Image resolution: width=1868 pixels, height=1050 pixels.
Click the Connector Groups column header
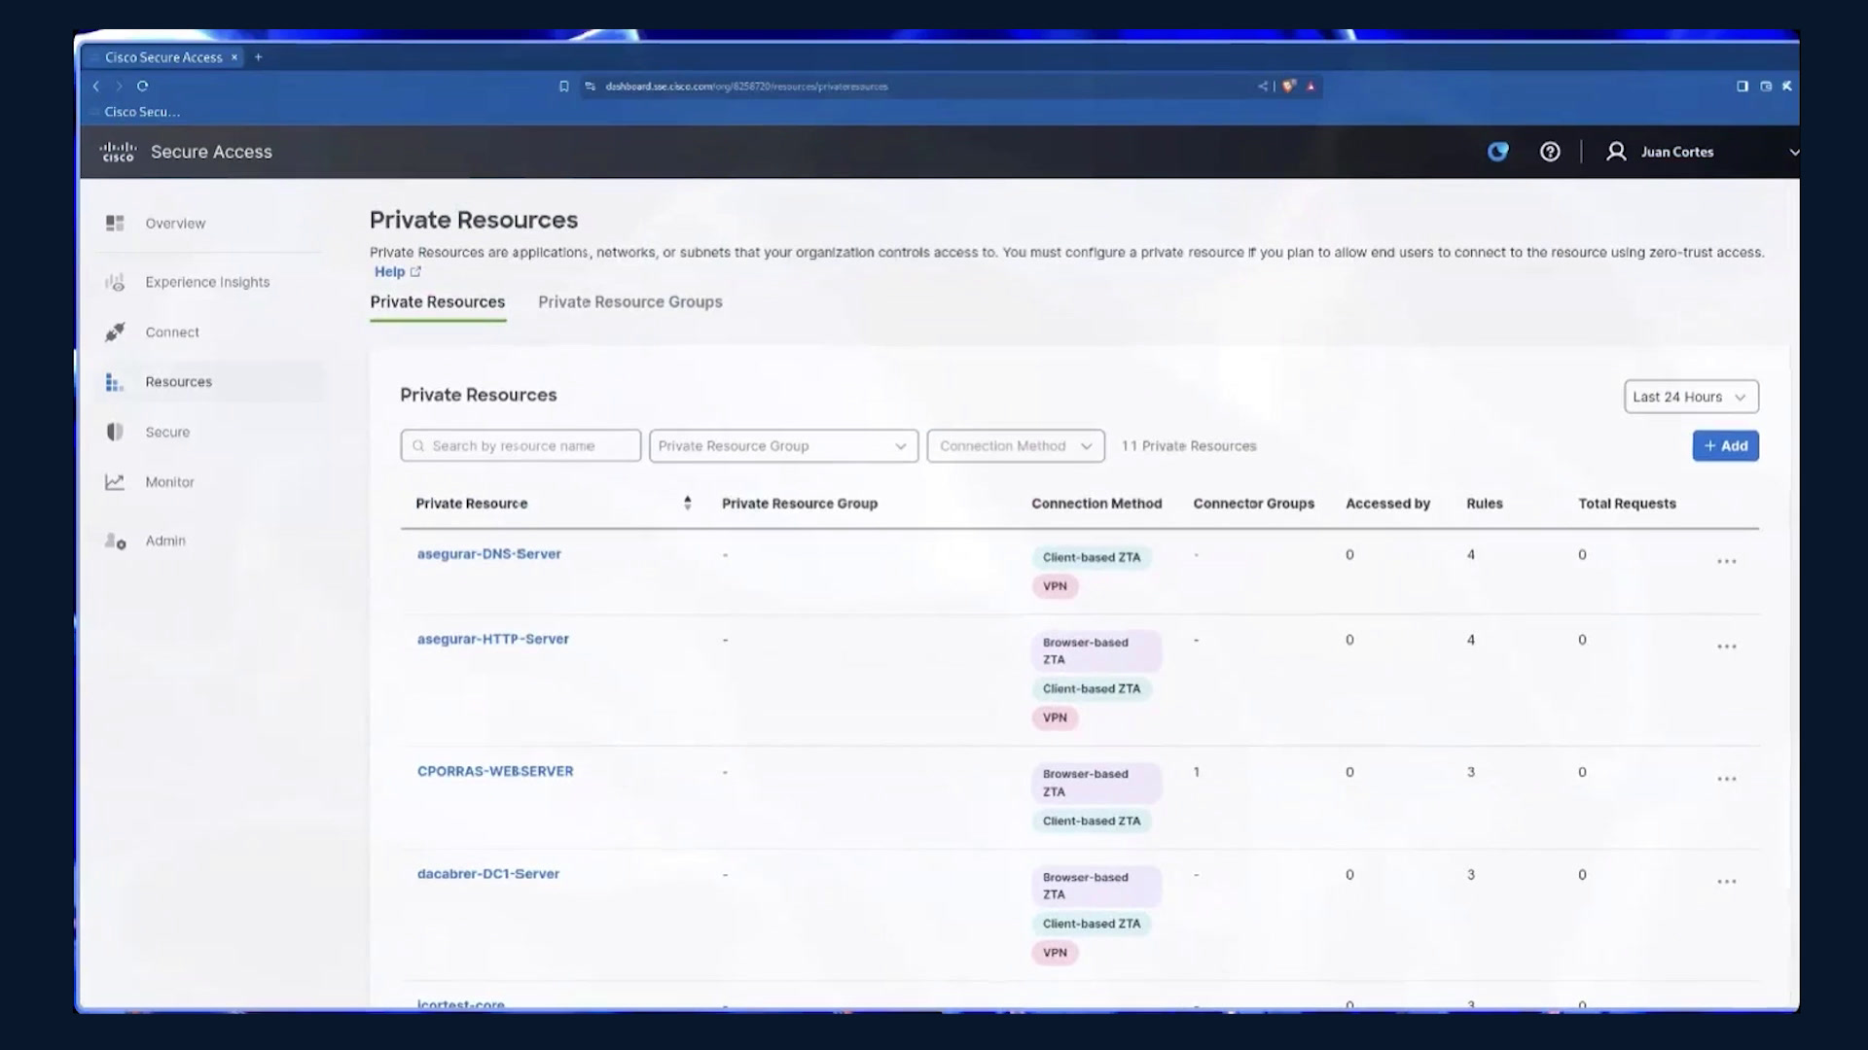tap(1253, 504)
